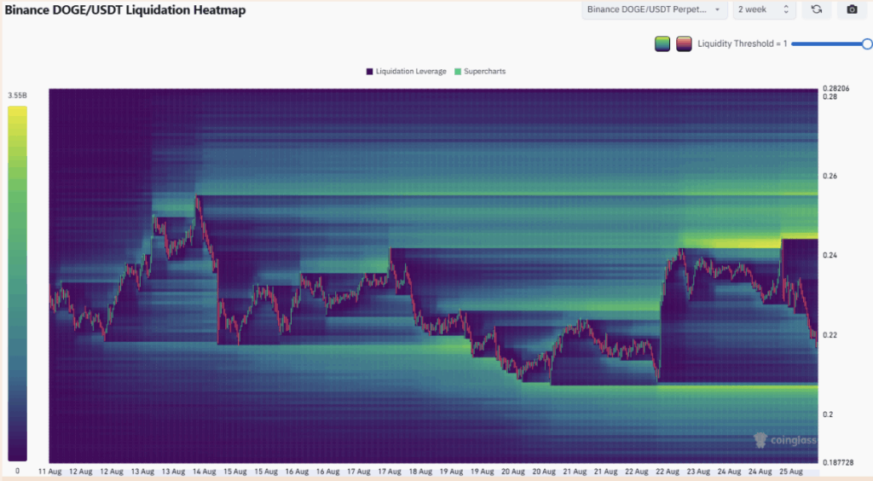This screenshot has width=873, height=481.
Task: Open the 2 week timeframe selector
Action: tap(763, 9)
